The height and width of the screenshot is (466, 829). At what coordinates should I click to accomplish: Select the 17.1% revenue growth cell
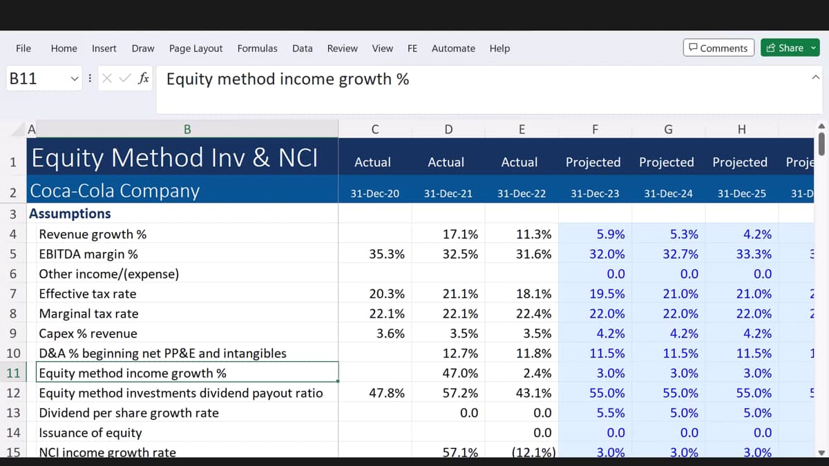[448, 234]
